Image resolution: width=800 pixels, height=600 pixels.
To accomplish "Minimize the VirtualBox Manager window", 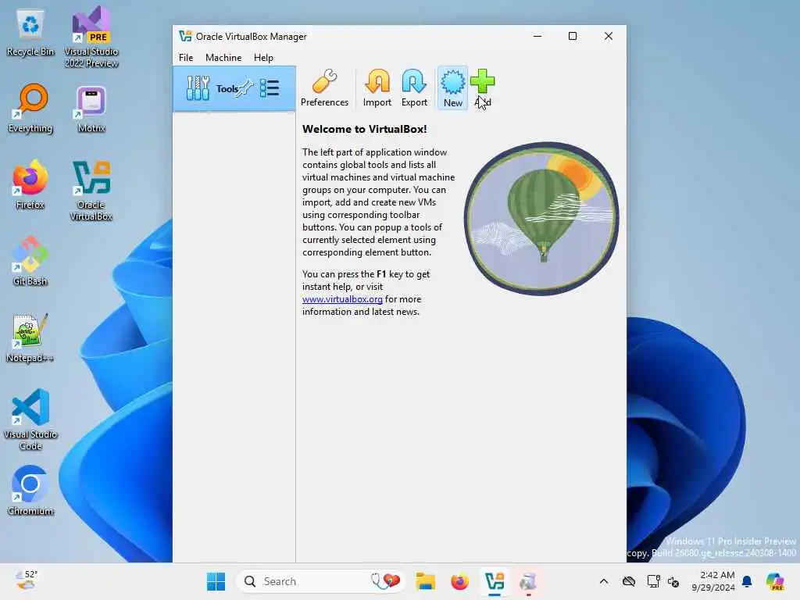I will [x=537, y=36].
